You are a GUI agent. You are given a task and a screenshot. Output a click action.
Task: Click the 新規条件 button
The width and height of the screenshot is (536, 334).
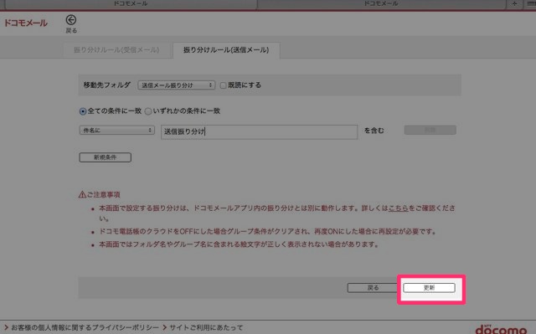tap(106, 157)
